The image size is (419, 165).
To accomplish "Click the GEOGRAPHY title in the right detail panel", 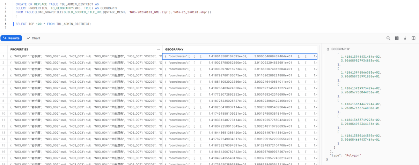I will tap(340, 49).
